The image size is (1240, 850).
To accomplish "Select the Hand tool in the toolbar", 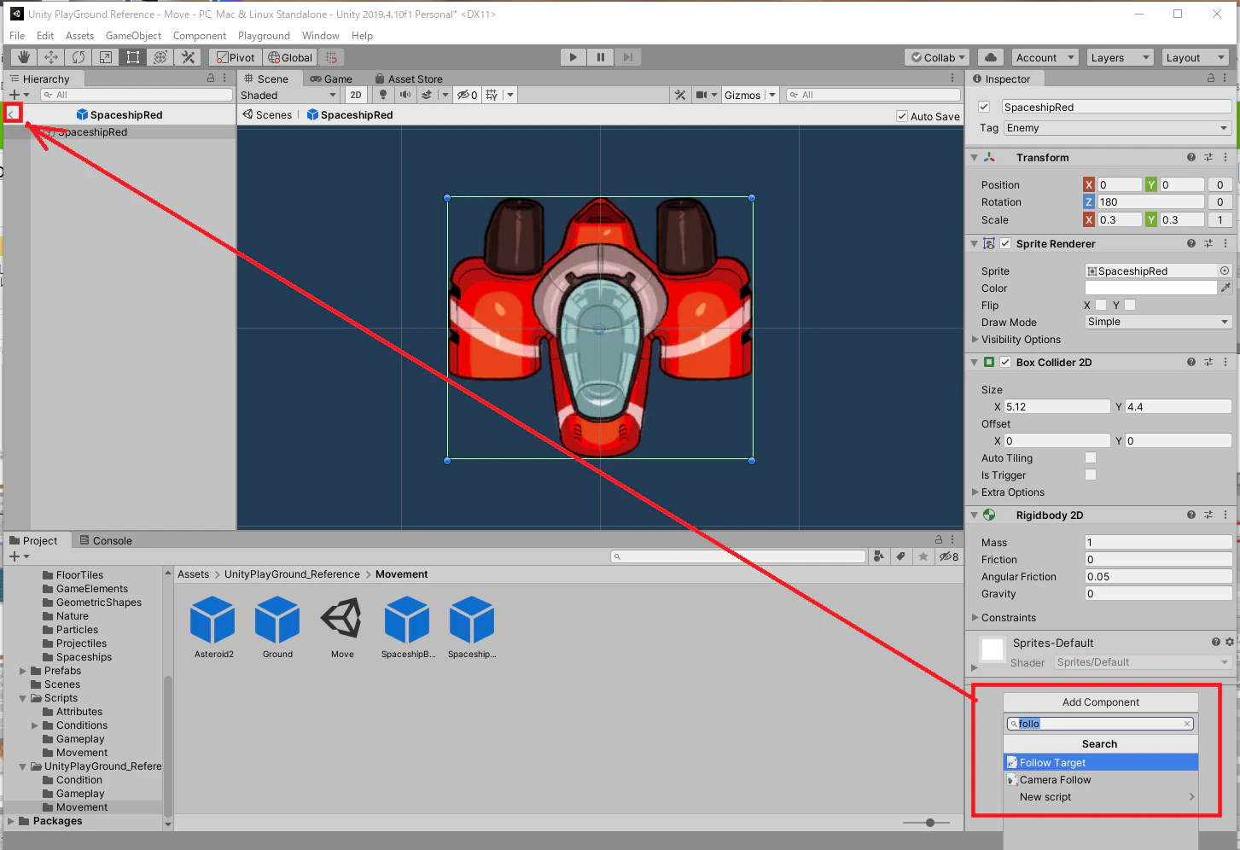I will click(24, 57).
